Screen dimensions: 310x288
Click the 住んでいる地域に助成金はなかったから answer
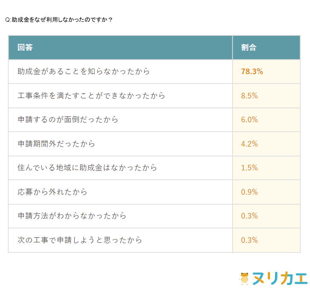87,168
